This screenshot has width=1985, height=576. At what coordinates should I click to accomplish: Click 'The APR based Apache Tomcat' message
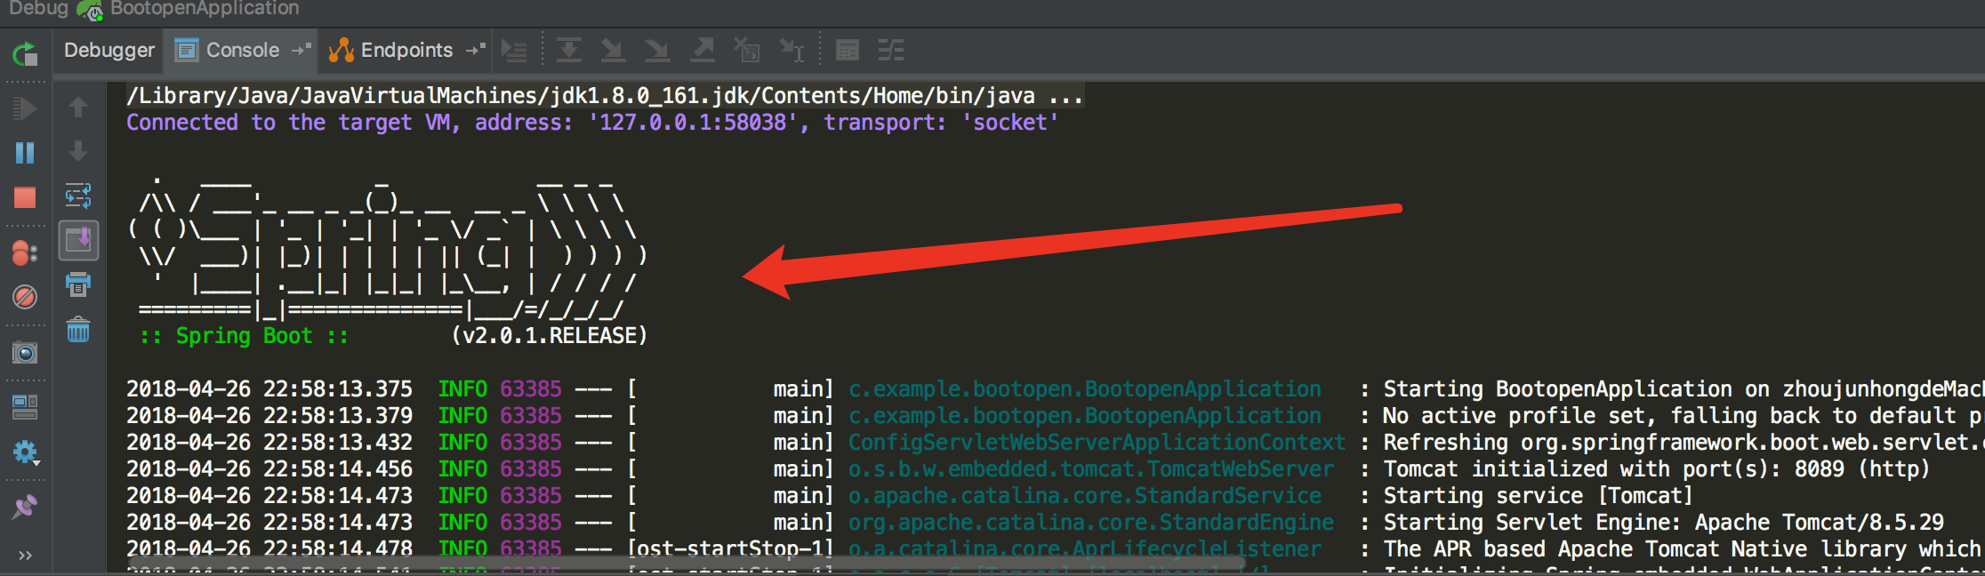pos(1683,549)
